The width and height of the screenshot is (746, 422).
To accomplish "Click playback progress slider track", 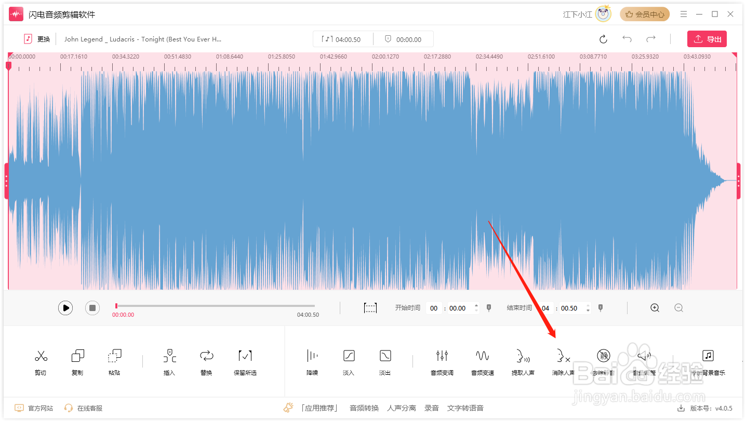I will (215, 306).
